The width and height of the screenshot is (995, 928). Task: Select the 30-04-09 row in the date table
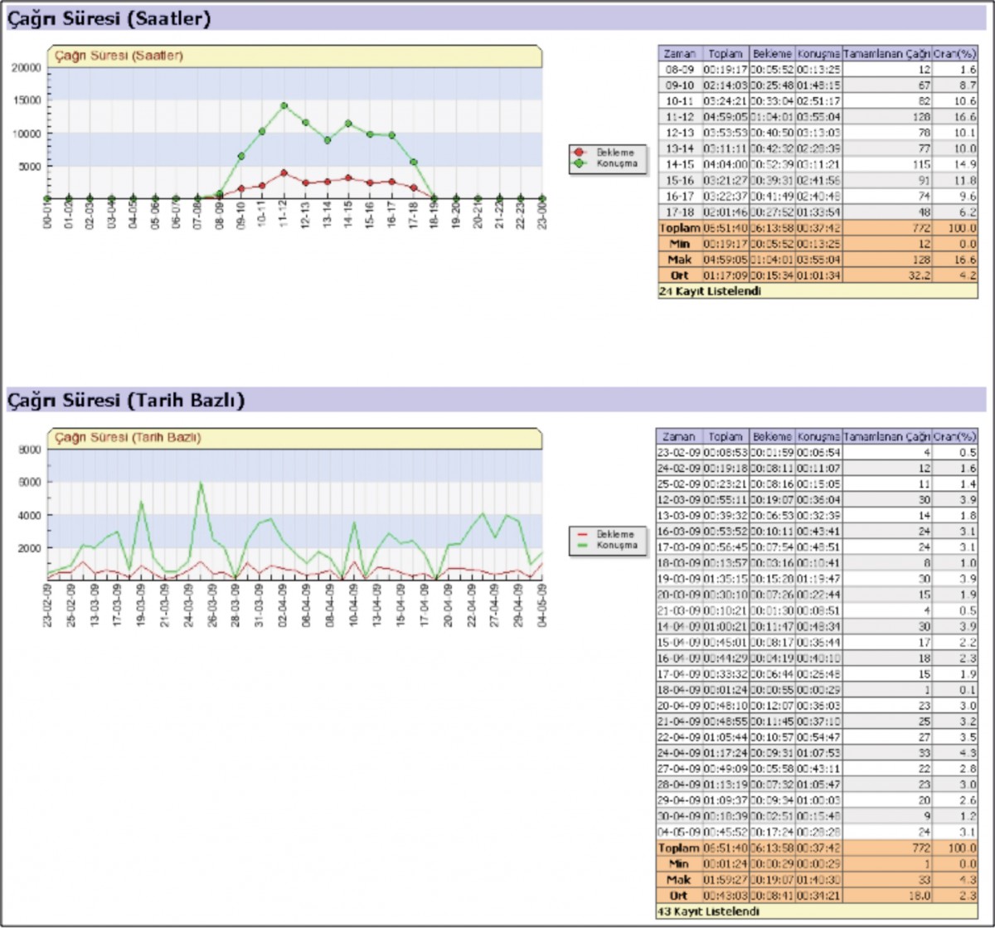coord(818,816)
